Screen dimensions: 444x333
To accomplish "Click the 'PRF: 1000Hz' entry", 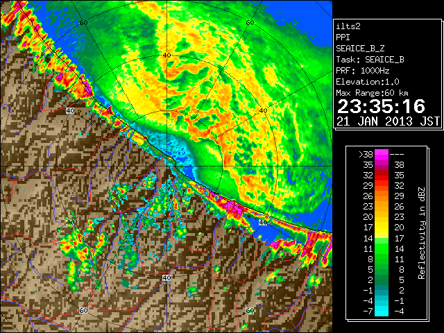I will point(363,71).
